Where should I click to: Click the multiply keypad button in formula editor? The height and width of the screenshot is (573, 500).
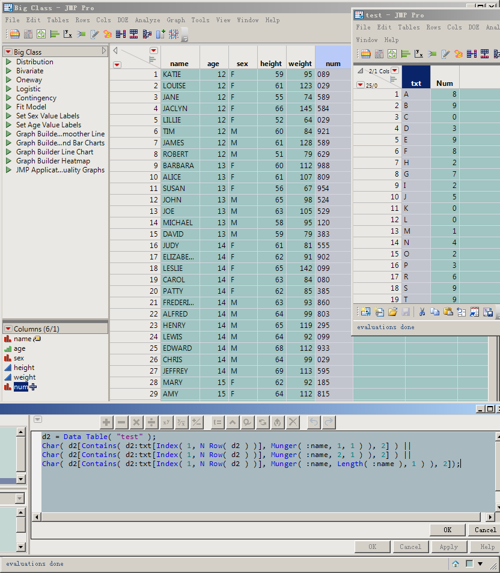(x=136, y=422)
